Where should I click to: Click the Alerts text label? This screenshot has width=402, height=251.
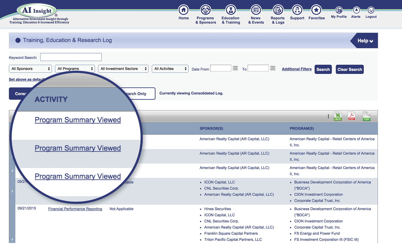click(356, 17)
